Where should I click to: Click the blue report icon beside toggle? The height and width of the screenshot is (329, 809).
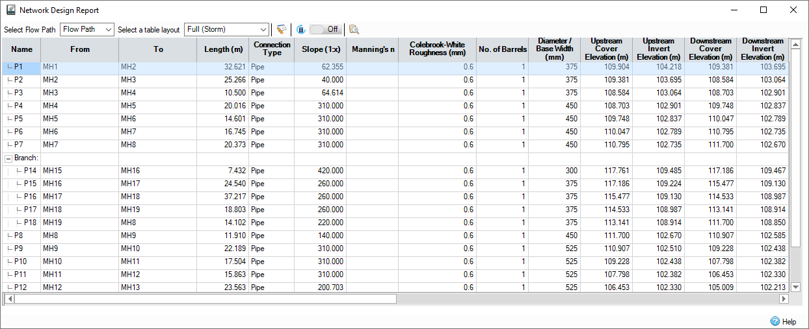coord(301,29)
